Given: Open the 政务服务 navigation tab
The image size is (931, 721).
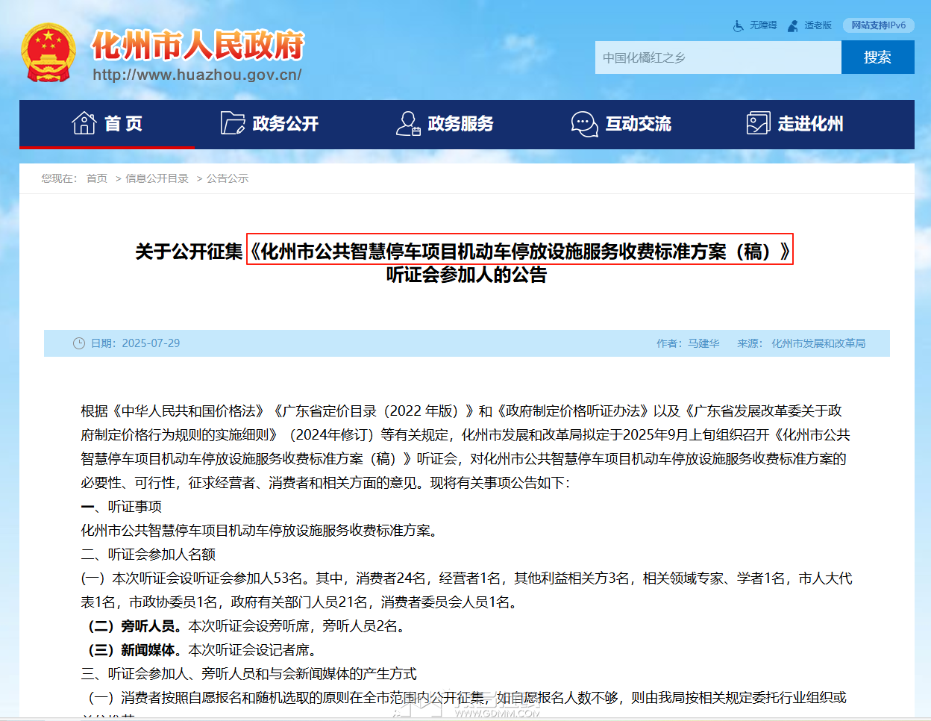Looking at the screenshot, I should pyautogui.click(x=445, y=124).
